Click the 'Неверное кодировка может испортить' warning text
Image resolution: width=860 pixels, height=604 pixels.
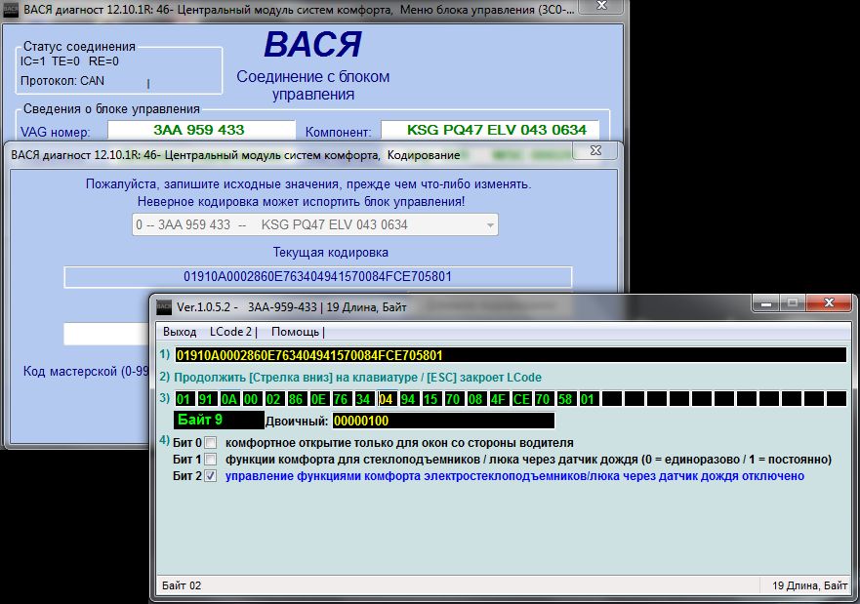(x=301, y=201)
